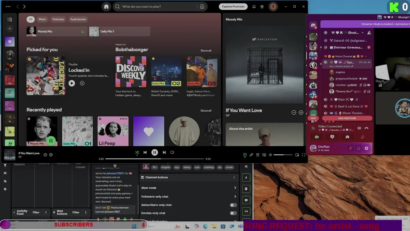Select the Music filter chip
This screenshot has height=231, width=410.
coord(43,19)
